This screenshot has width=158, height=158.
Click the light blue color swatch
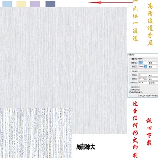(x=7, y=4)
